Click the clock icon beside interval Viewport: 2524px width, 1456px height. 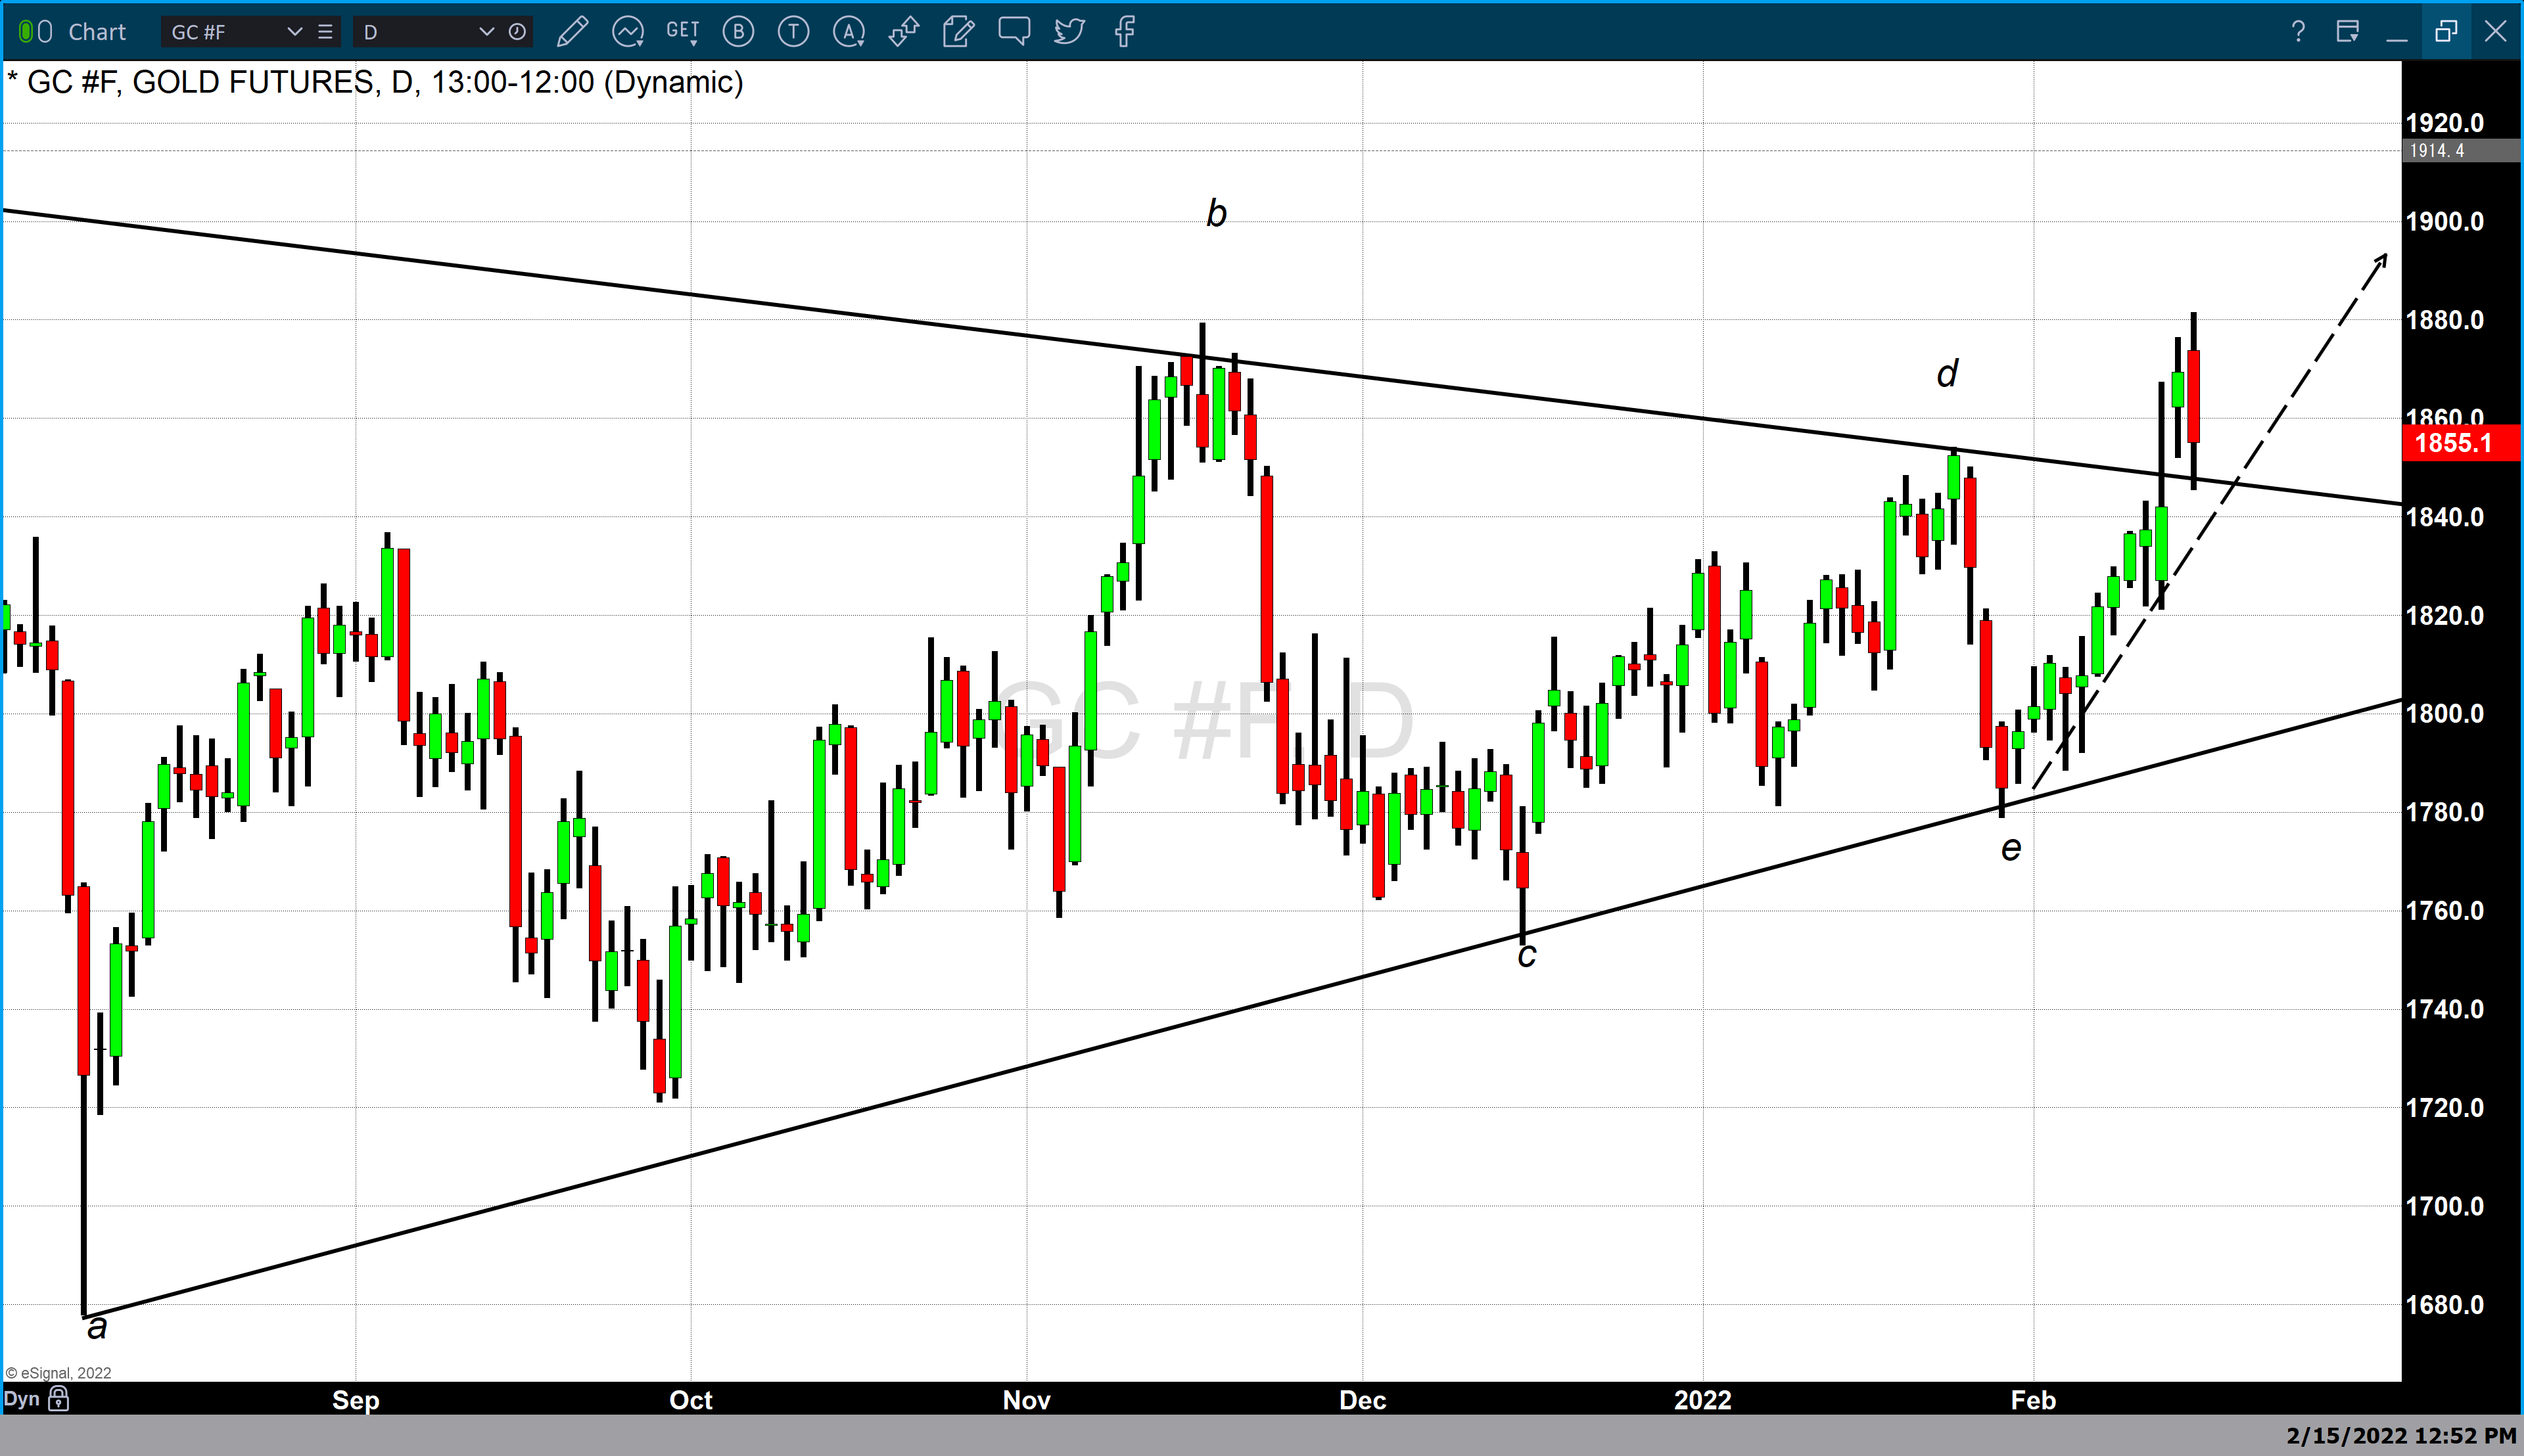click(517, 32)
